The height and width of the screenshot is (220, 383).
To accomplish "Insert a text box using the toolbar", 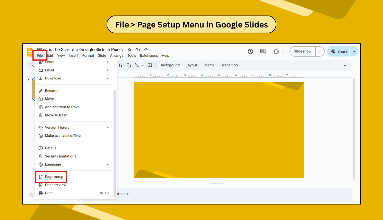I will pos(120,65).
